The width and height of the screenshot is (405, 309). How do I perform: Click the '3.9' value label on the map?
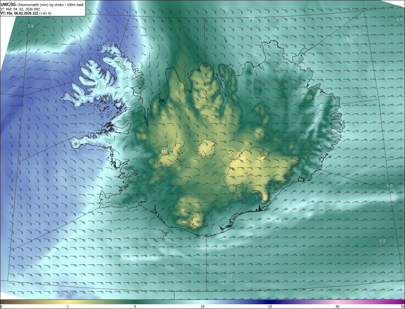coord(309,97)
